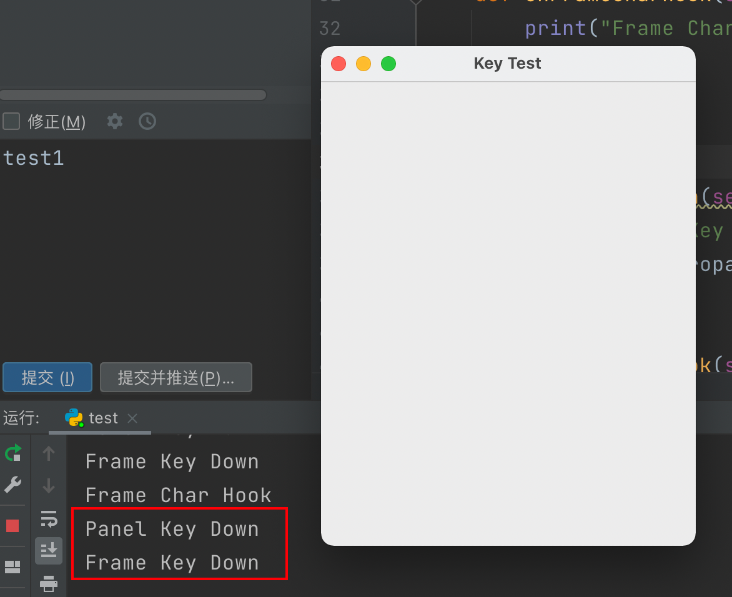Click the 提交并推送(P) commit-and-push button
This screenshot has width=732, height=597.
click(x=176, y=377)
